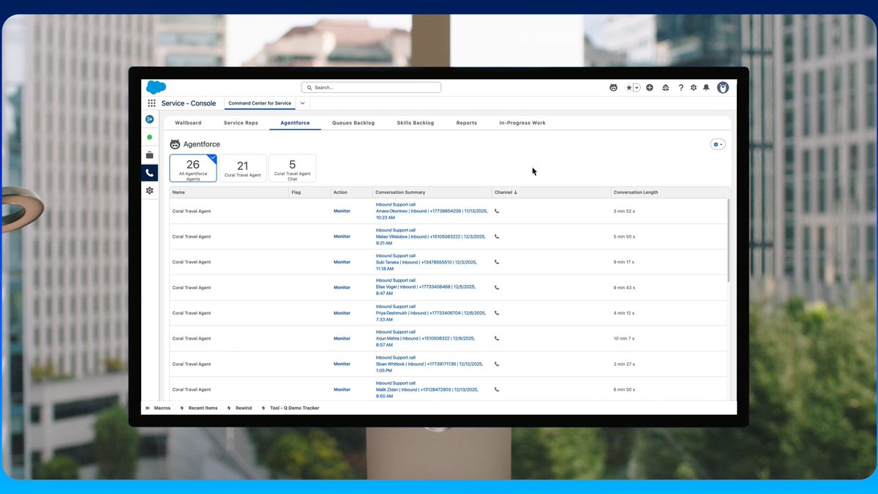The width and height of the screenshot is (878, 494).
Task: Select the Coral Travel Agent Chat card
Action: [x=293, y=168]
